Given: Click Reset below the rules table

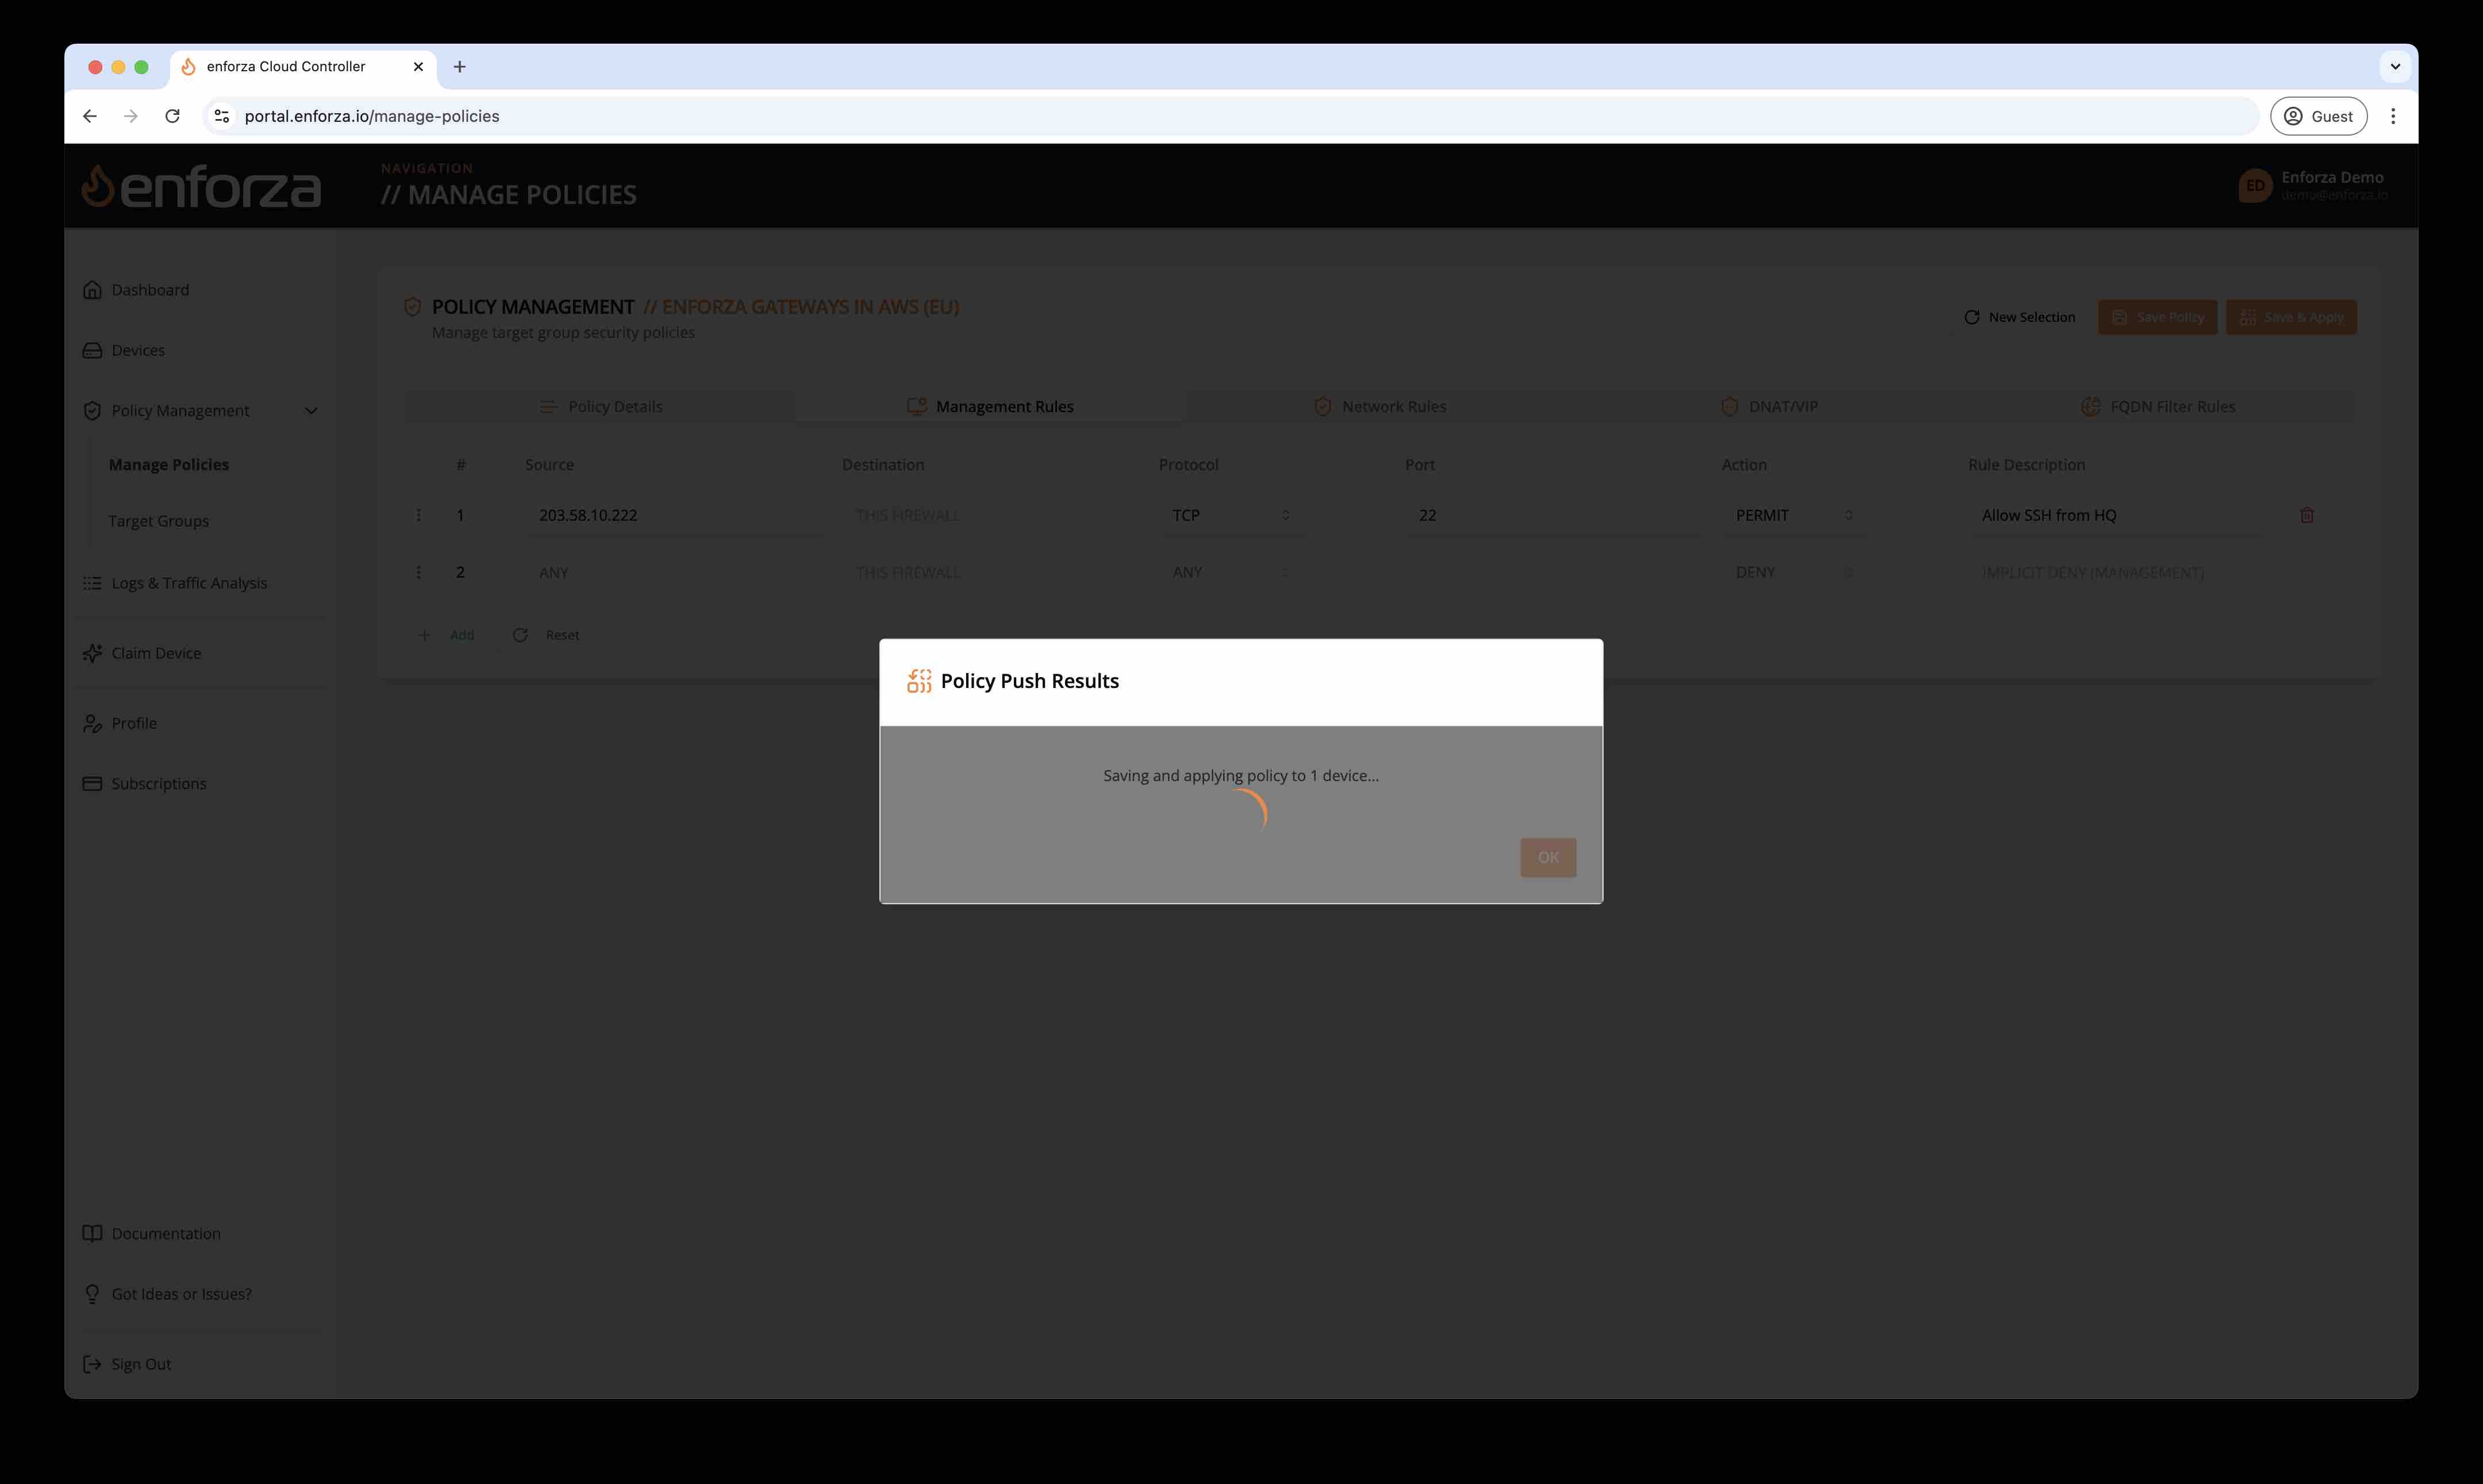Looking at the screenshot, I should (546, 635).
